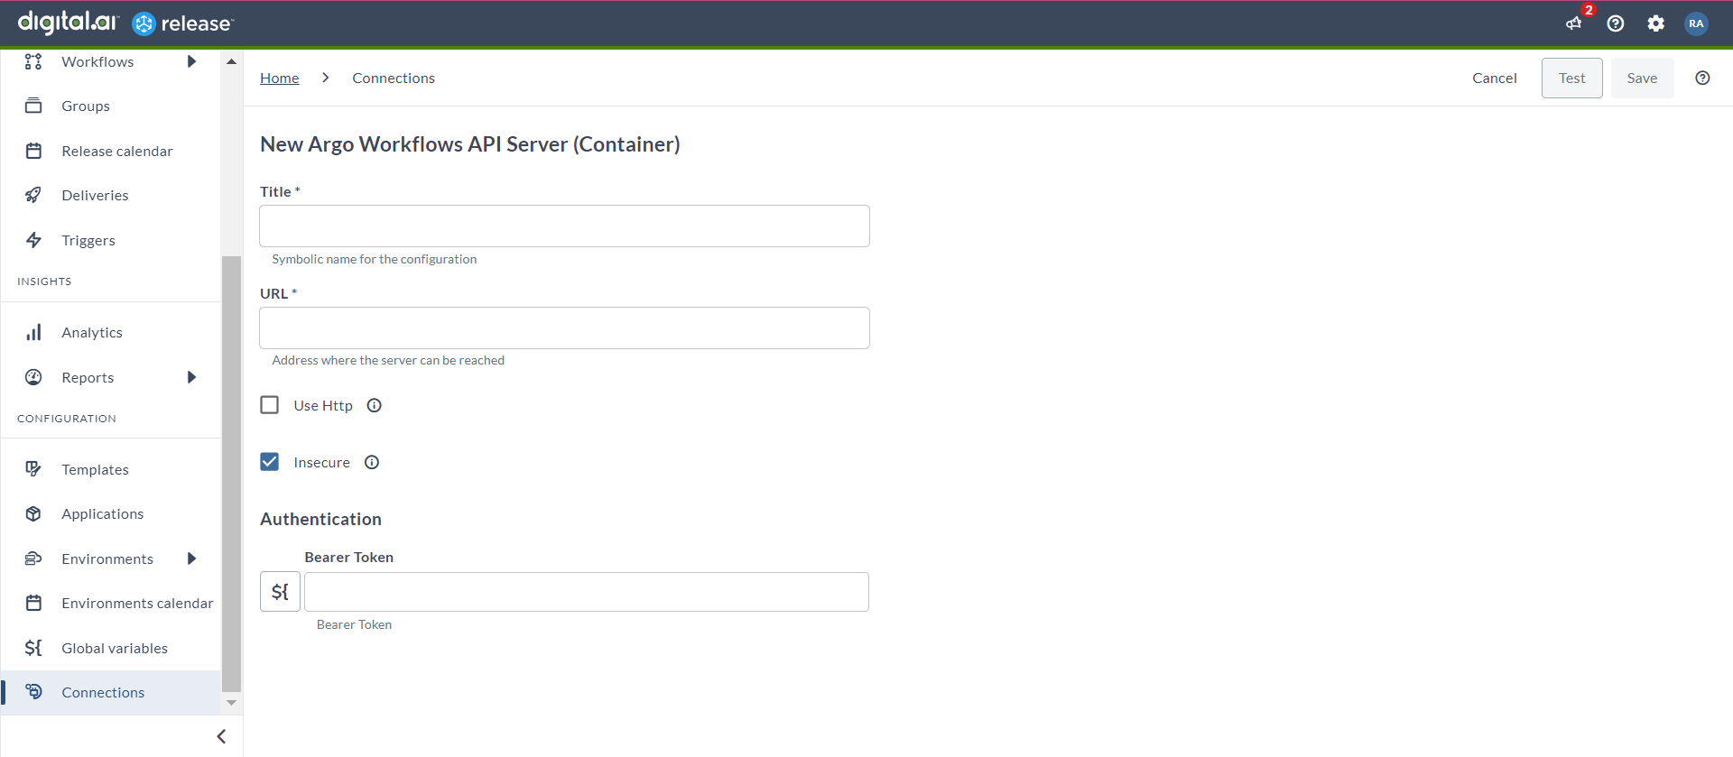Follow the Home breadcrumb link
Image resolution: width=1733 pixels, height=757 pixels.
[280, 78]
